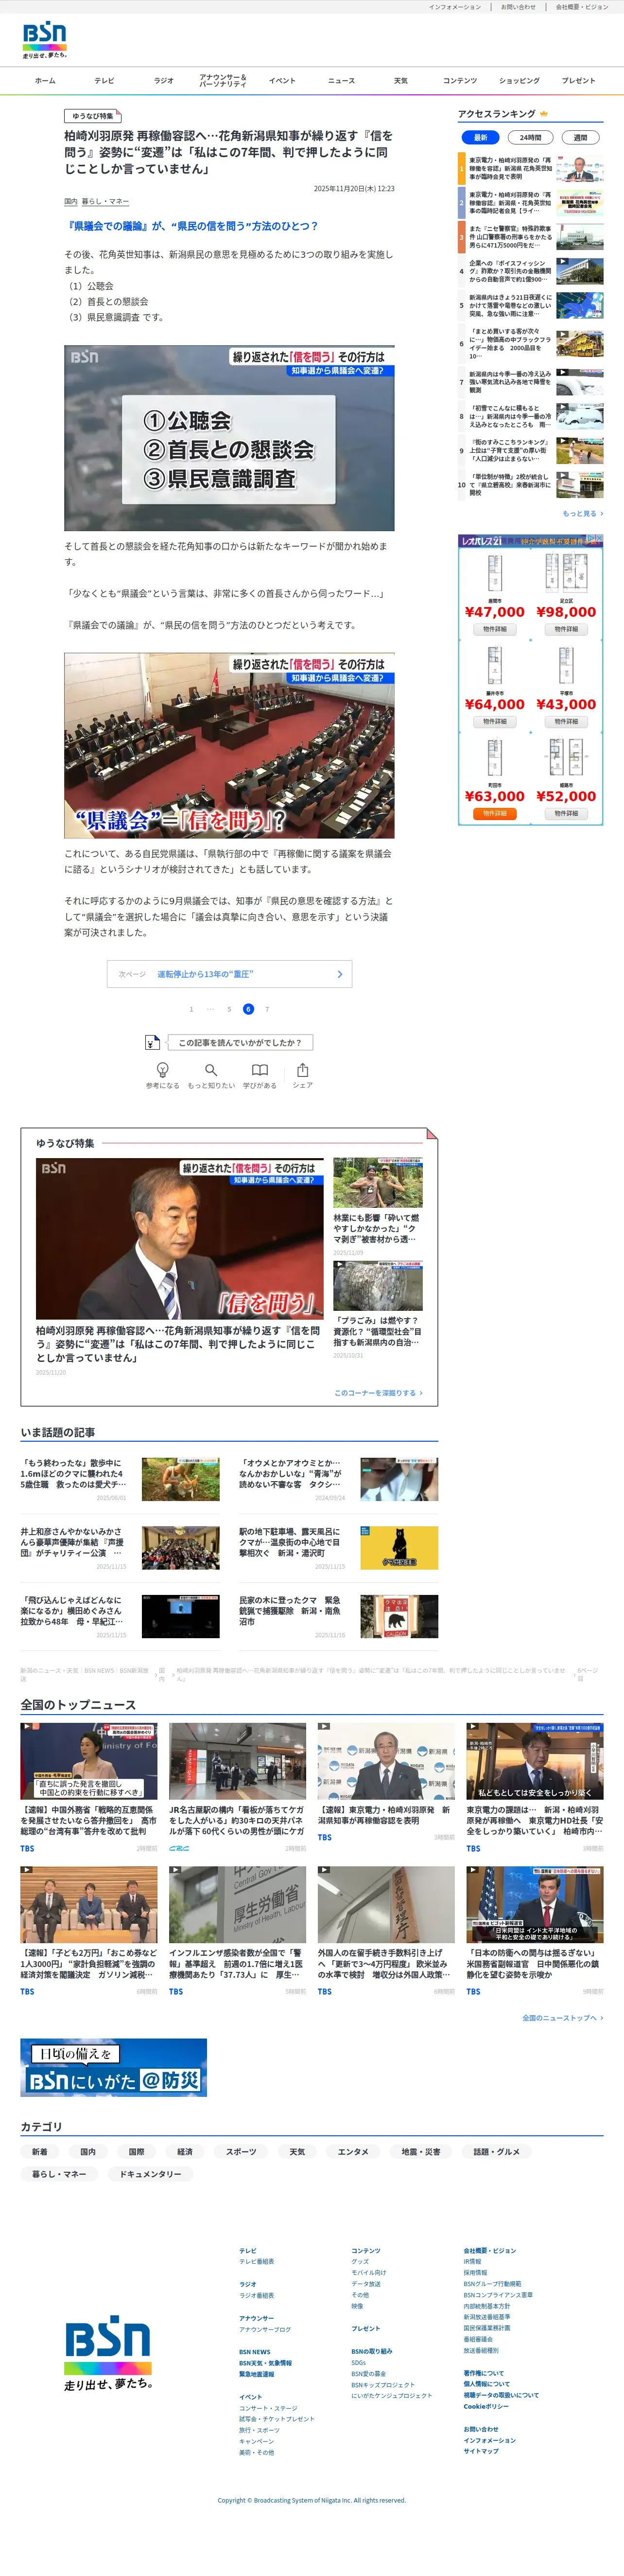Open the「プラごみ」は燃やす? article thumbnail
Viewport: 624px width, 2576px height.
(378, 1285)
